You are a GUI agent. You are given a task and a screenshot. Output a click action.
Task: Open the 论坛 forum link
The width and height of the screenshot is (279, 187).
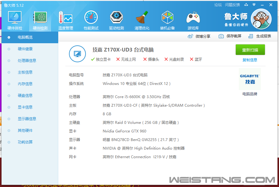[x=218, y=5]
